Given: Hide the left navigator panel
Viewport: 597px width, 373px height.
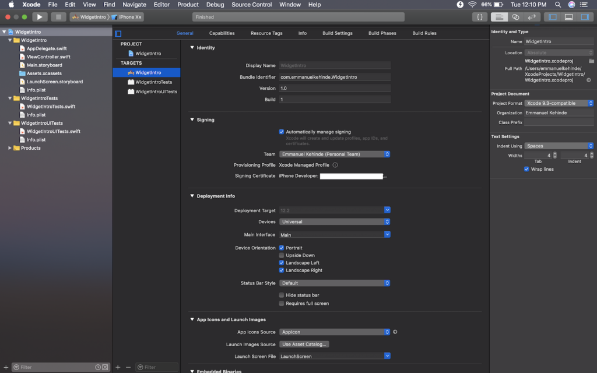Looking at the screenshot, I should tap(553, 17).
